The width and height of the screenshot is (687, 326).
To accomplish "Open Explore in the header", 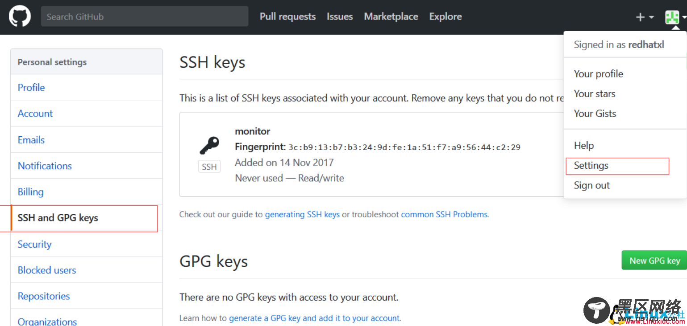I will [446, 16].
